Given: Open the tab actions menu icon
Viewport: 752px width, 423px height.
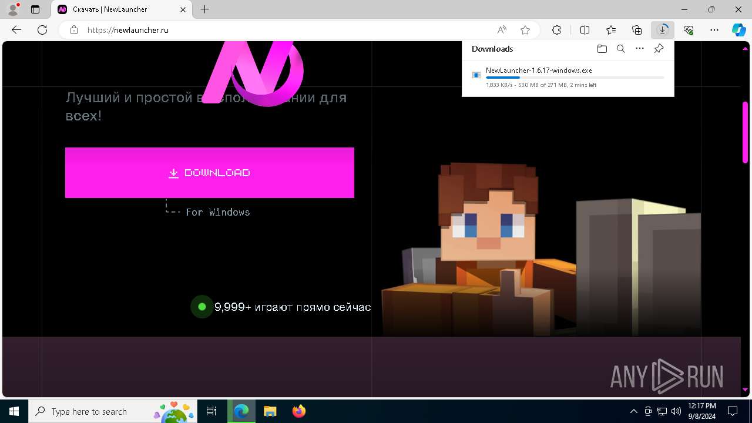Looking at the screenshot, I should tap(35, 9).
